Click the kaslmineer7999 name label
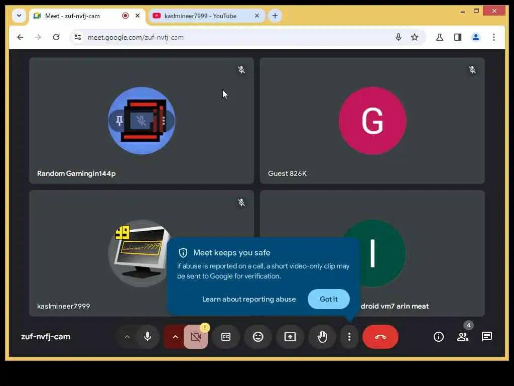The height and width of the screenshot is (386, 514). coord(63,306)
